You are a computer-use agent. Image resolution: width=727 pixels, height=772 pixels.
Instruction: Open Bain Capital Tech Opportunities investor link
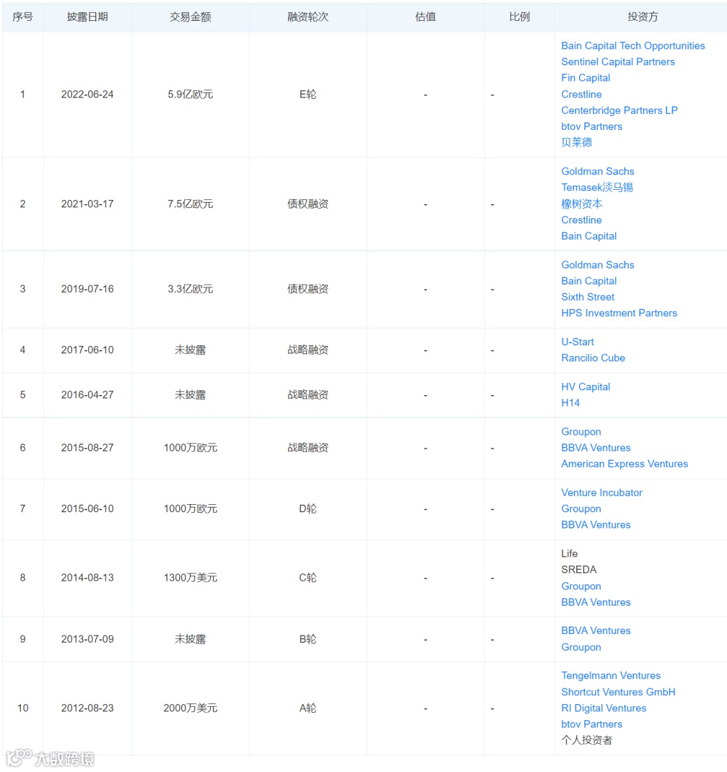(x=633, y=46)
